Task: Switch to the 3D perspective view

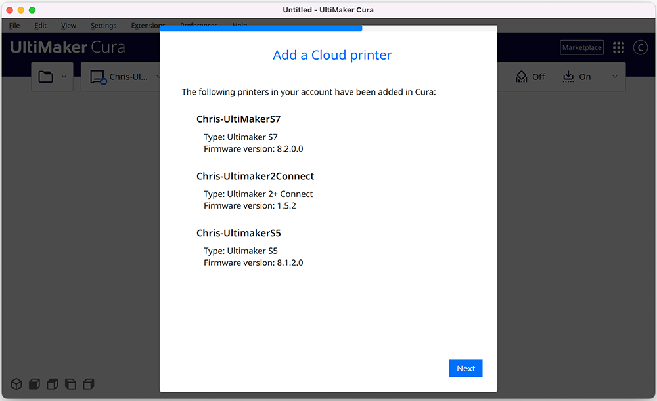Action: (16, 384)
